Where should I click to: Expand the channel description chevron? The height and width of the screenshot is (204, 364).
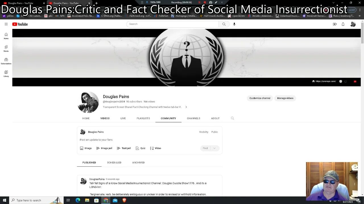(x=186, y=107)
